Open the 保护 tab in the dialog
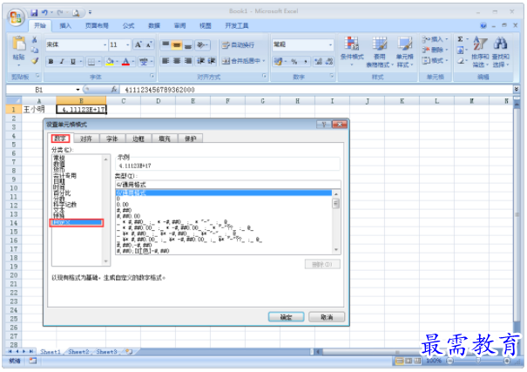Image resolution: width=527 pixels, height=372 pixels. (190, 139)
